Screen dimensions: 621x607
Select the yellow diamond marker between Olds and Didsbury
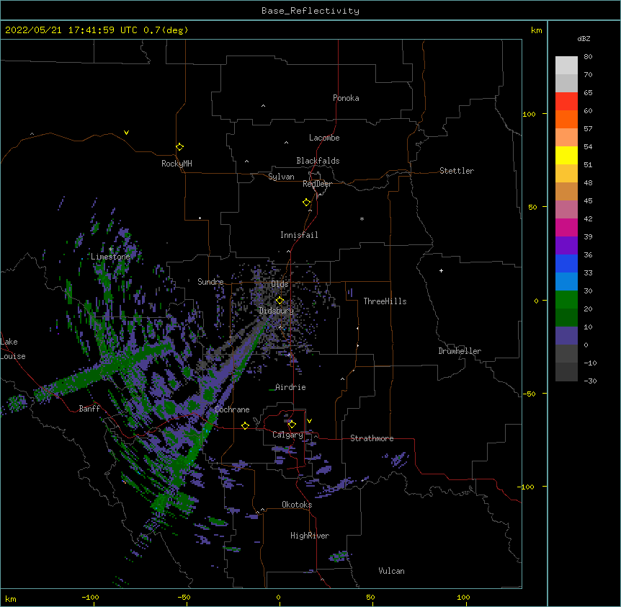(280, 301)
